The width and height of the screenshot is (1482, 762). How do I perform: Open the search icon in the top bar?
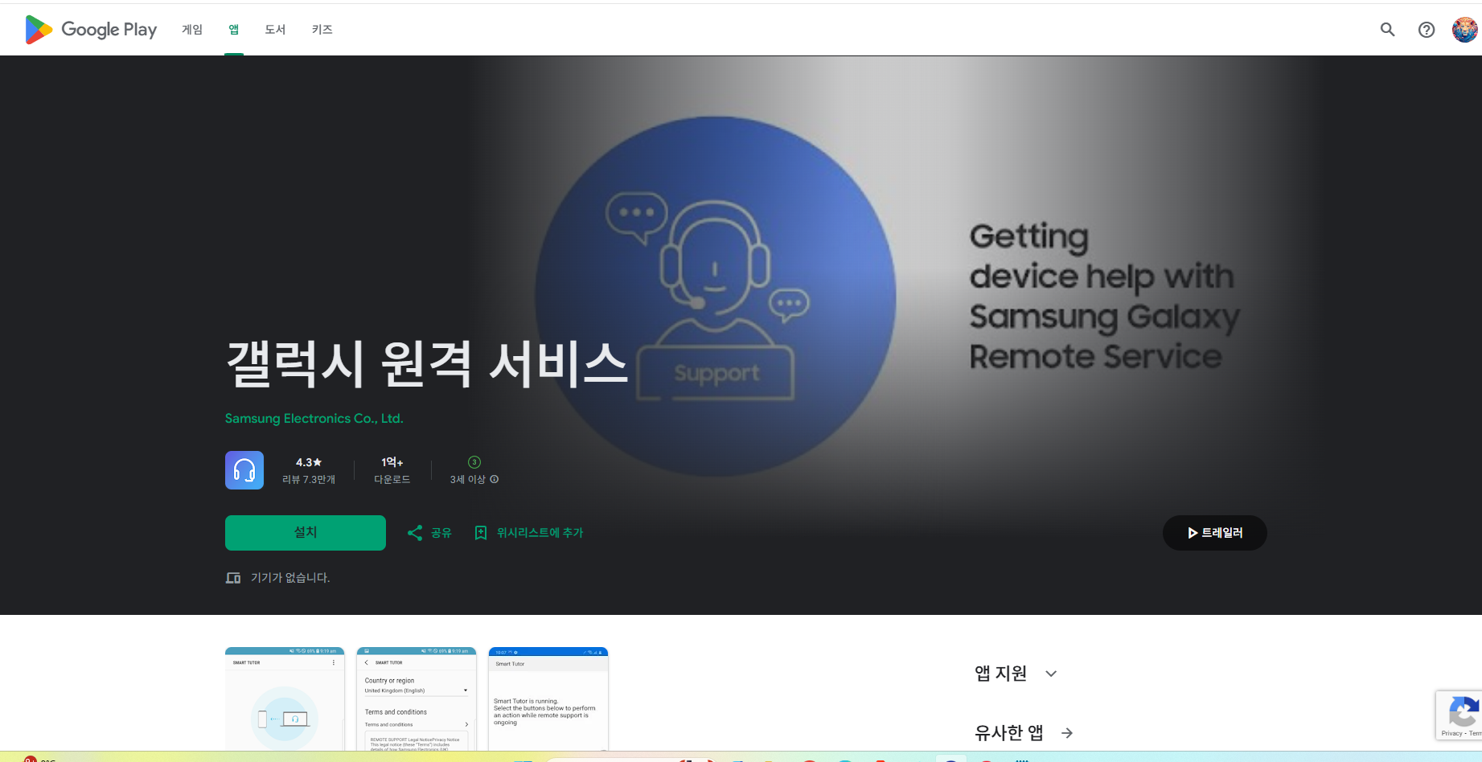(1386, 29)
